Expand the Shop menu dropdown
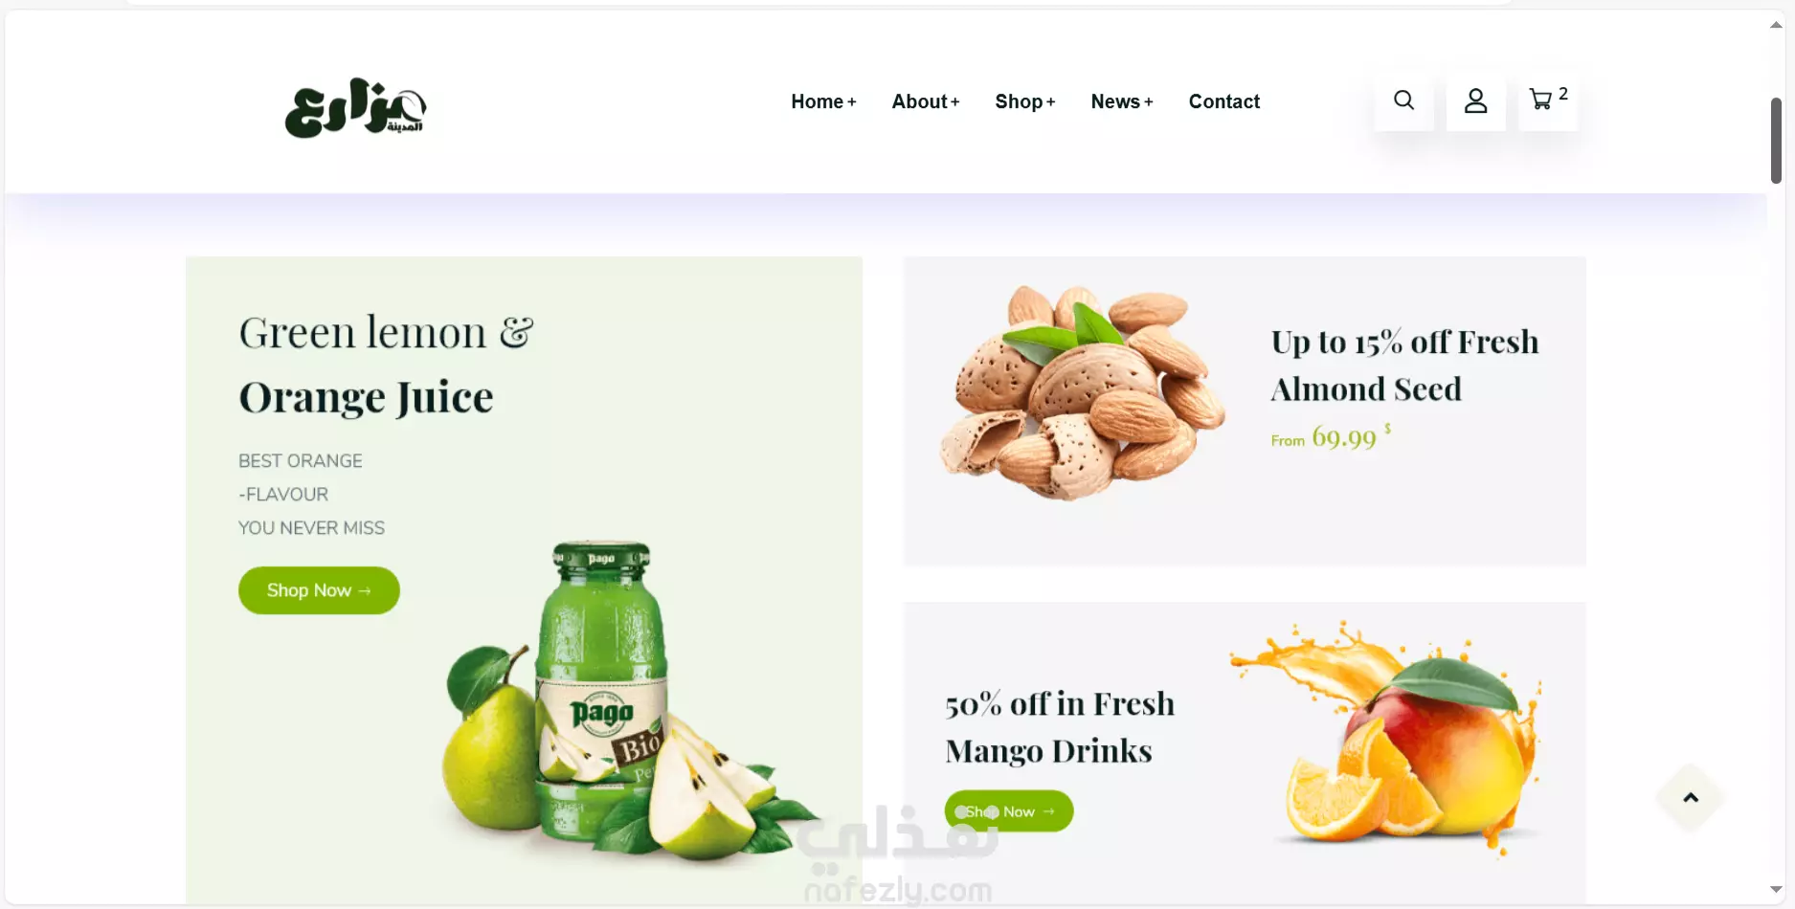 coord(1024,101)
